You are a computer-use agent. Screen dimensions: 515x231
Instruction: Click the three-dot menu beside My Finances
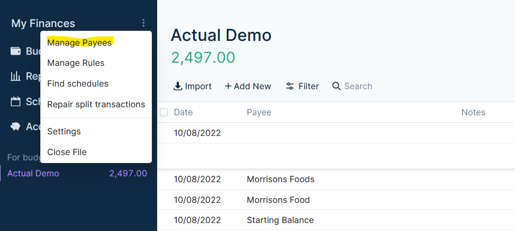143,23
